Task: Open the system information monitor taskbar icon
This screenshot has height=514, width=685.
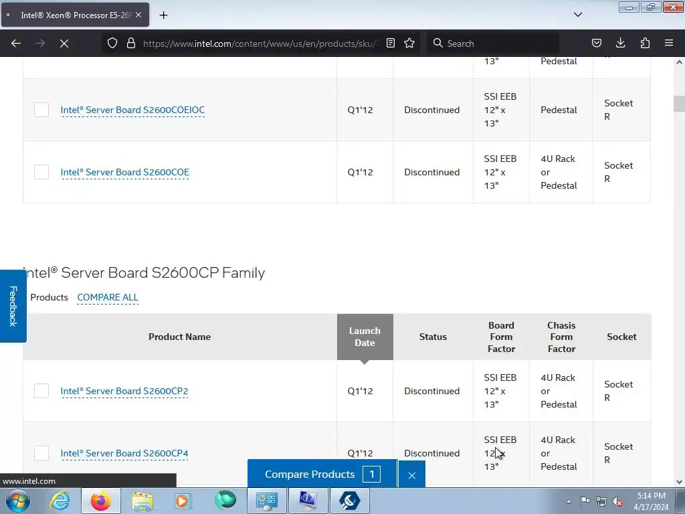Action: pyautogui.click(x=308, y=501)
